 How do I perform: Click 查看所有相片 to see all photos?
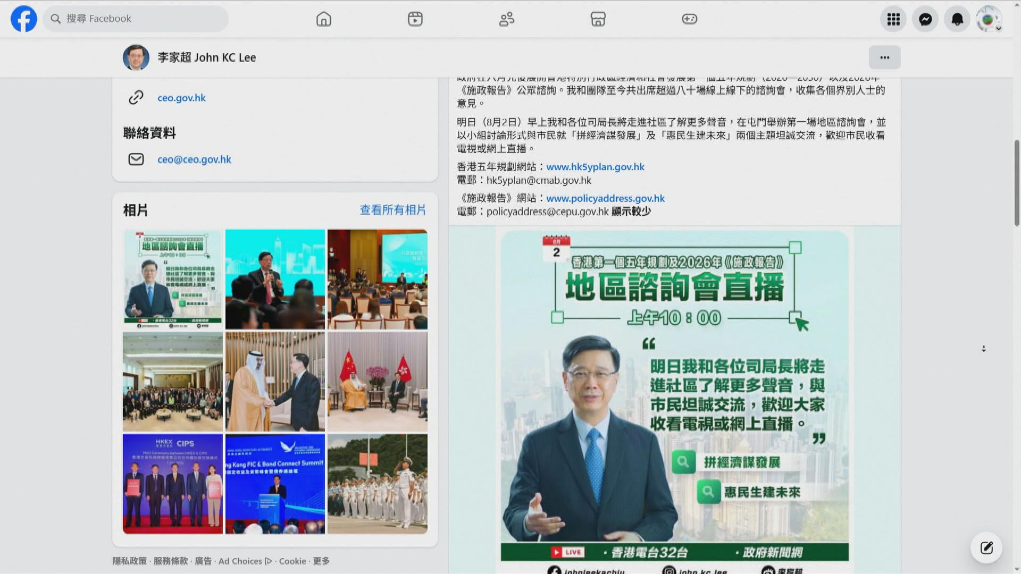393,210
